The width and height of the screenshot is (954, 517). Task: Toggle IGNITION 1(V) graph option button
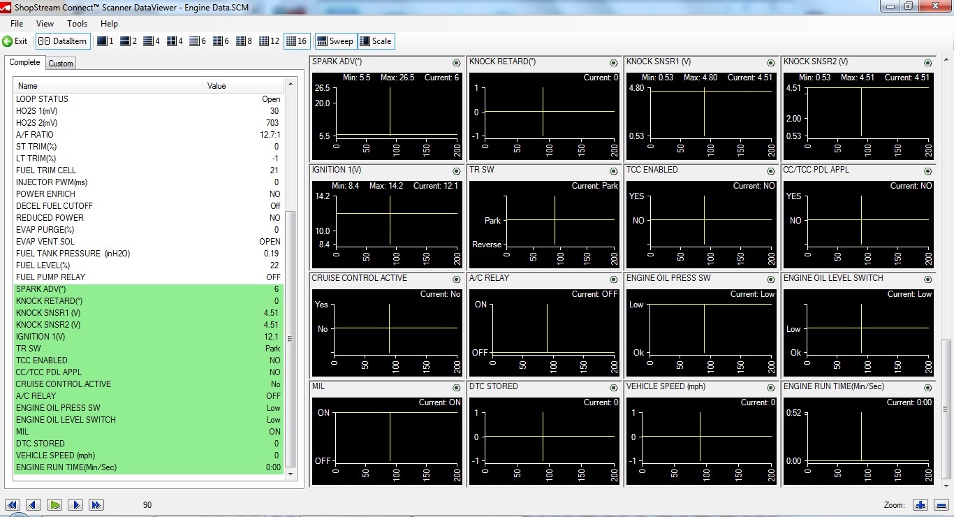[x=456, y=171]
